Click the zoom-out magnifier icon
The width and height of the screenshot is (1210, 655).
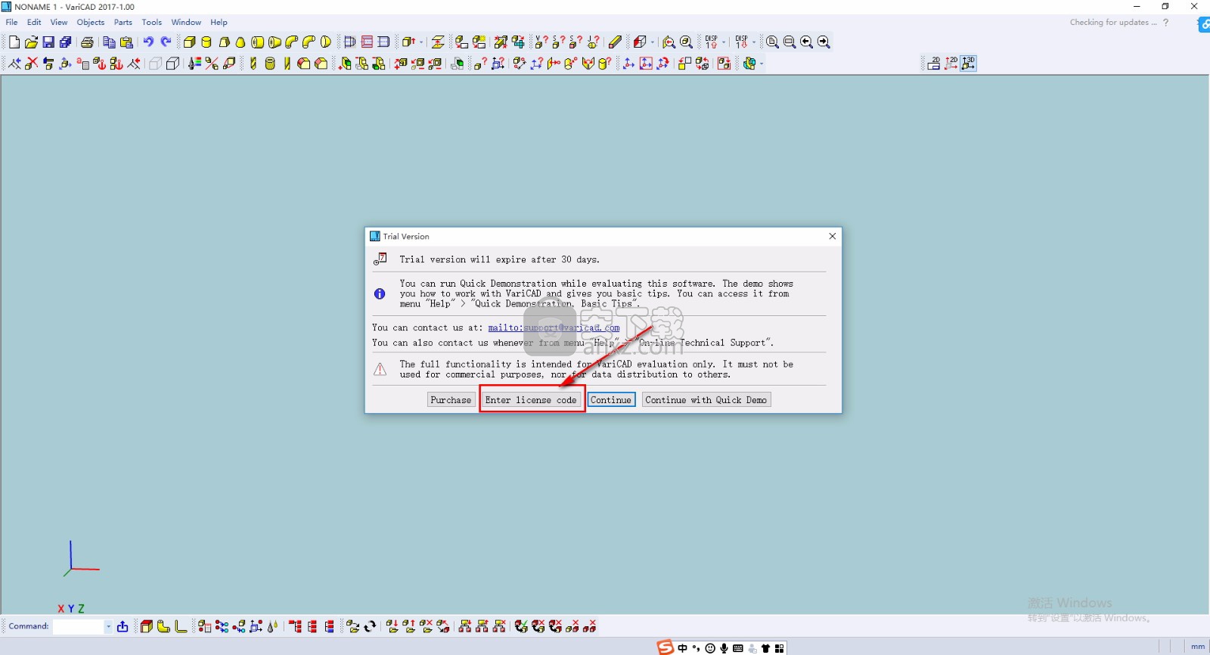click(790, 42)
